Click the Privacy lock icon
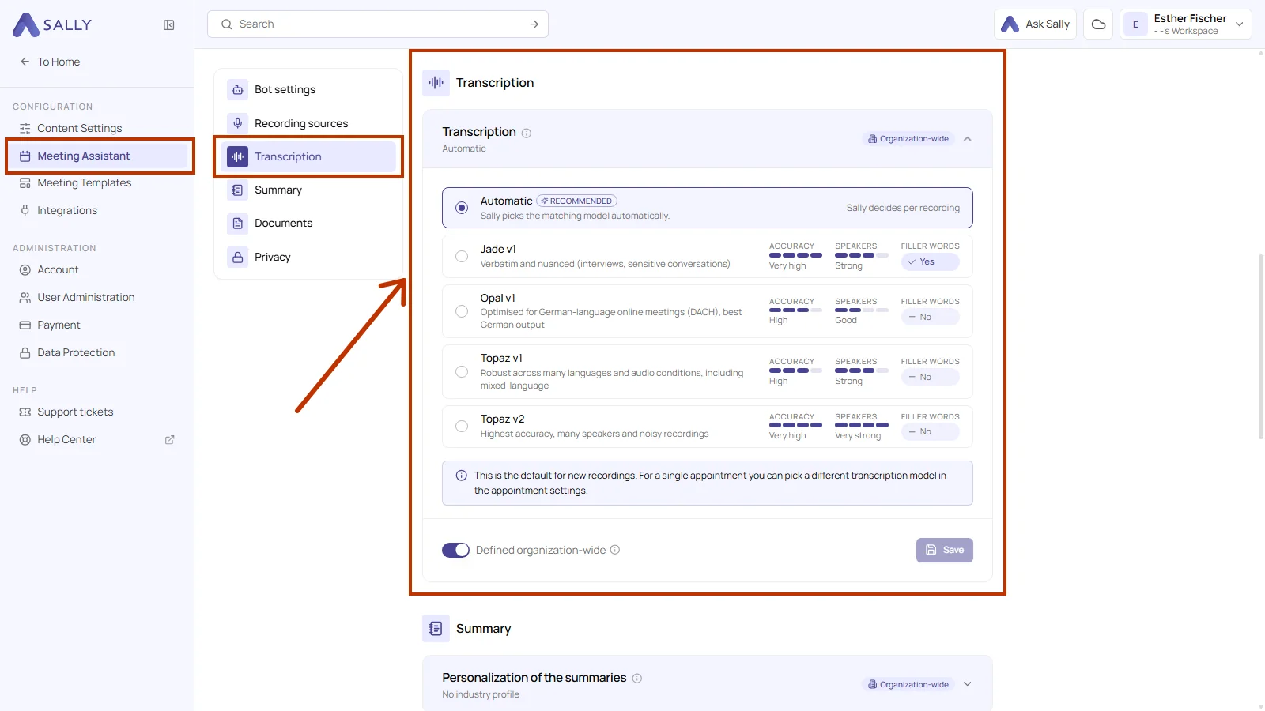This screenshot has width=1265, height=711. point(237,257)
